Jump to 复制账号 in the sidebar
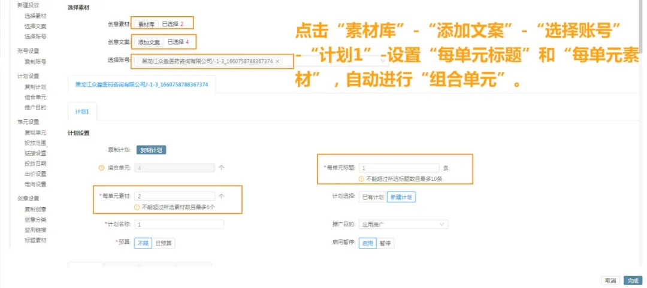Image resolution: width=647 pixels, height=288 pixels. (x=35, y=62)
